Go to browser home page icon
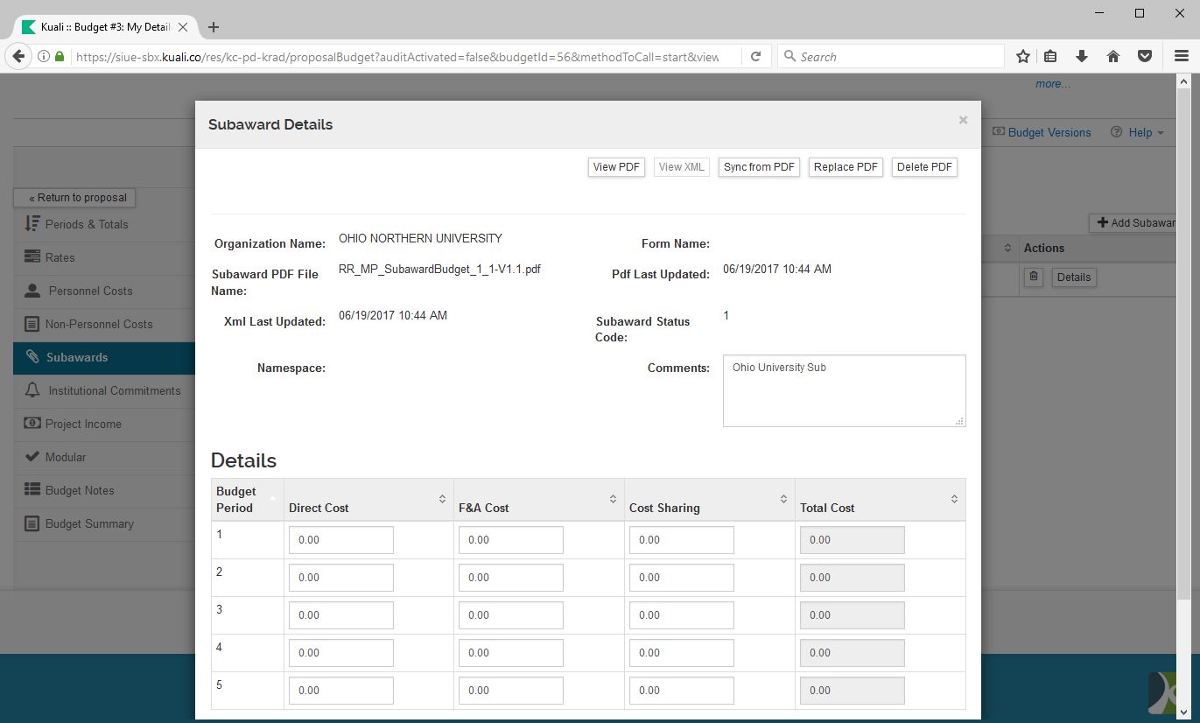 (1113, 56)
